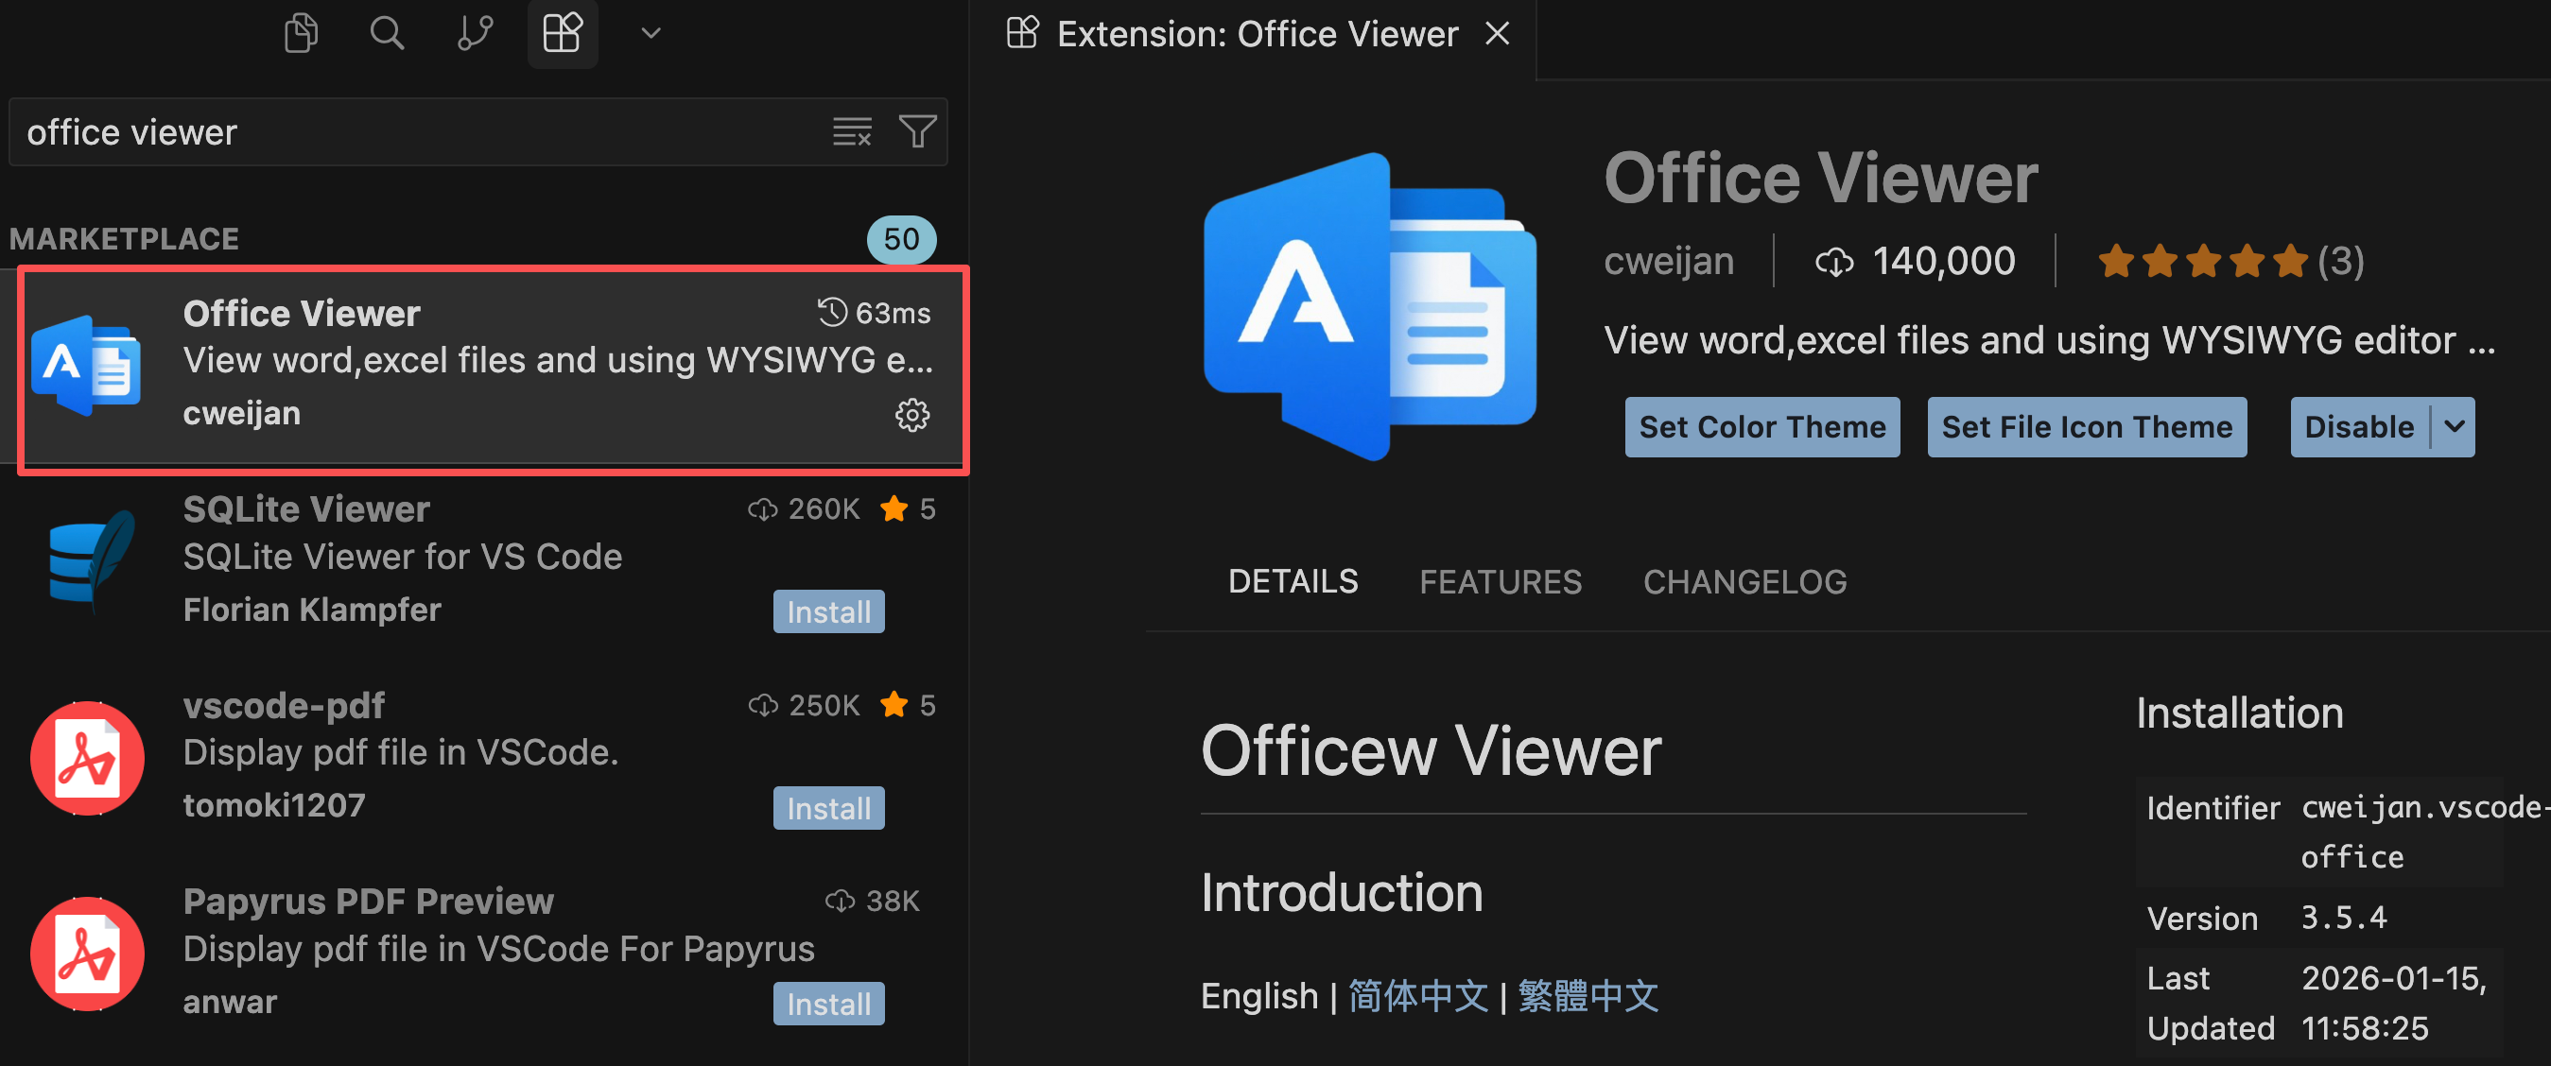This screenshot has width=2551, height=1066.
Task: Click the Office Viewer manage gear icon
Action: tap(912, 415)
